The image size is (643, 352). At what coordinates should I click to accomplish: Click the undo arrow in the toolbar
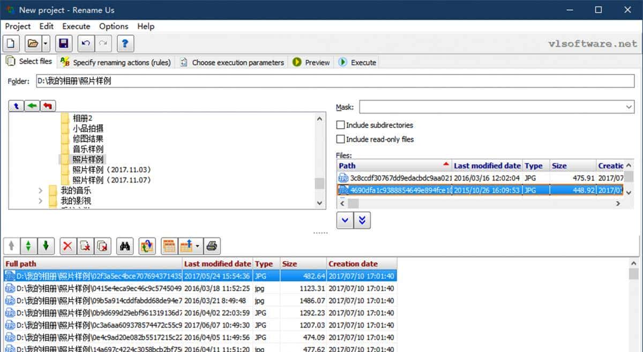[x=85, y=43]
